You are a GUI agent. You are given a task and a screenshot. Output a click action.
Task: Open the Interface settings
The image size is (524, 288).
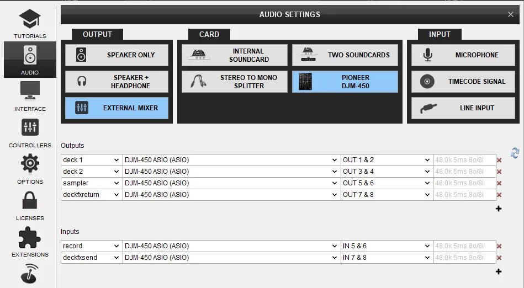pos(30,96)
